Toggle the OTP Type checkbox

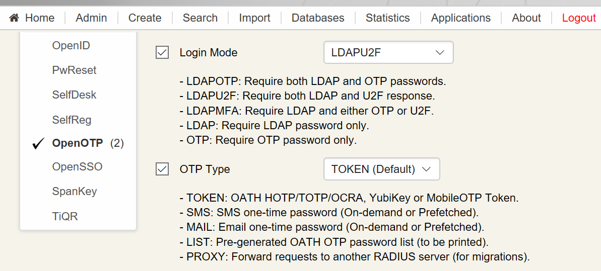pyautogui.click(x=162, y=169)
